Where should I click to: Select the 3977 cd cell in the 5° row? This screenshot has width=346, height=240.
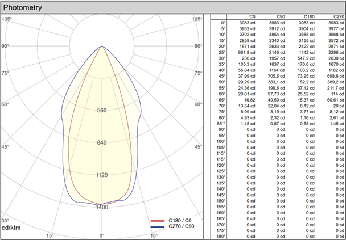coord(335,30)
